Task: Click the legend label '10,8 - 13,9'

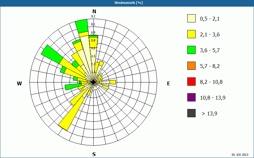Action: pos(213,98)
